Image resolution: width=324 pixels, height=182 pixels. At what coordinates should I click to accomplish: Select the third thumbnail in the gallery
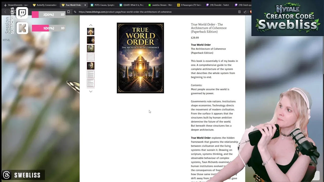[x=91, y=49]
